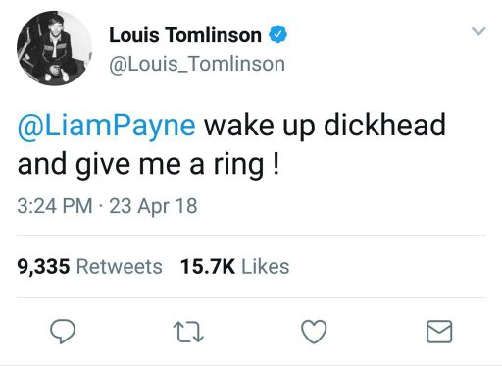The image size is (502, 366).
Task: View the 9,335 retweet count
Action: (43, 266)
